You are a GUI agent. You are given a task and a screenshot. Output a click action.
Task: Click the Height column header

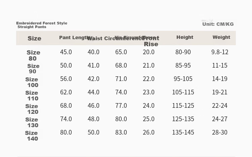point(185,37)
